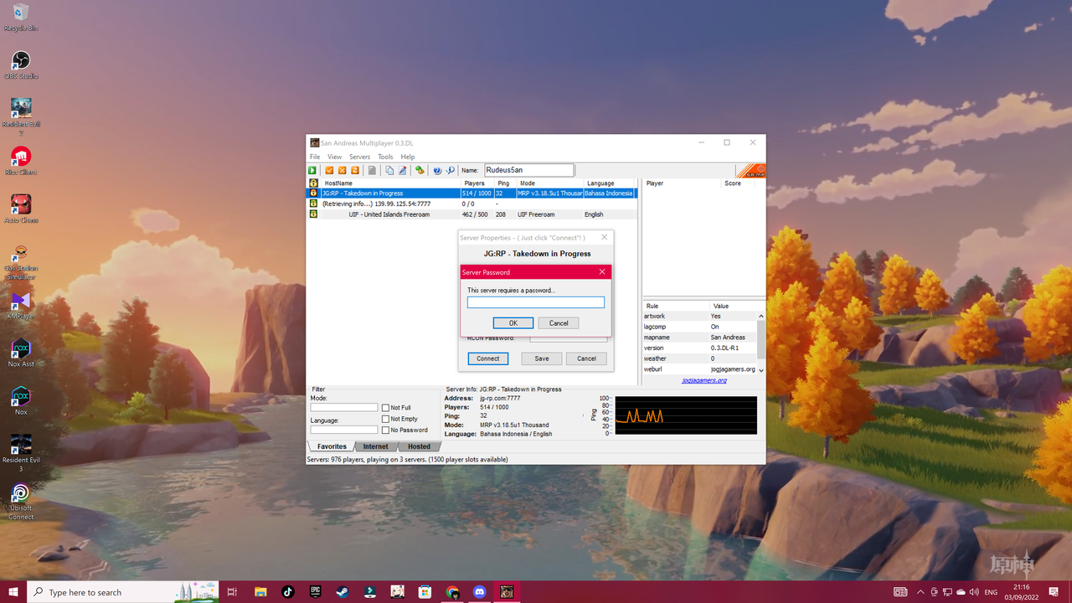This screenshot has height=603, width=1072.
Task: Open the View menu
Action: click(x=334, y=157)
